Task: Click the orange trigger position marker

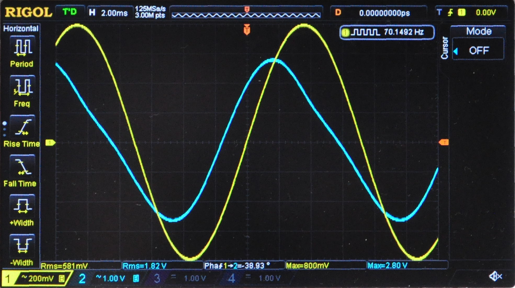Action: (x=247, y=30)
